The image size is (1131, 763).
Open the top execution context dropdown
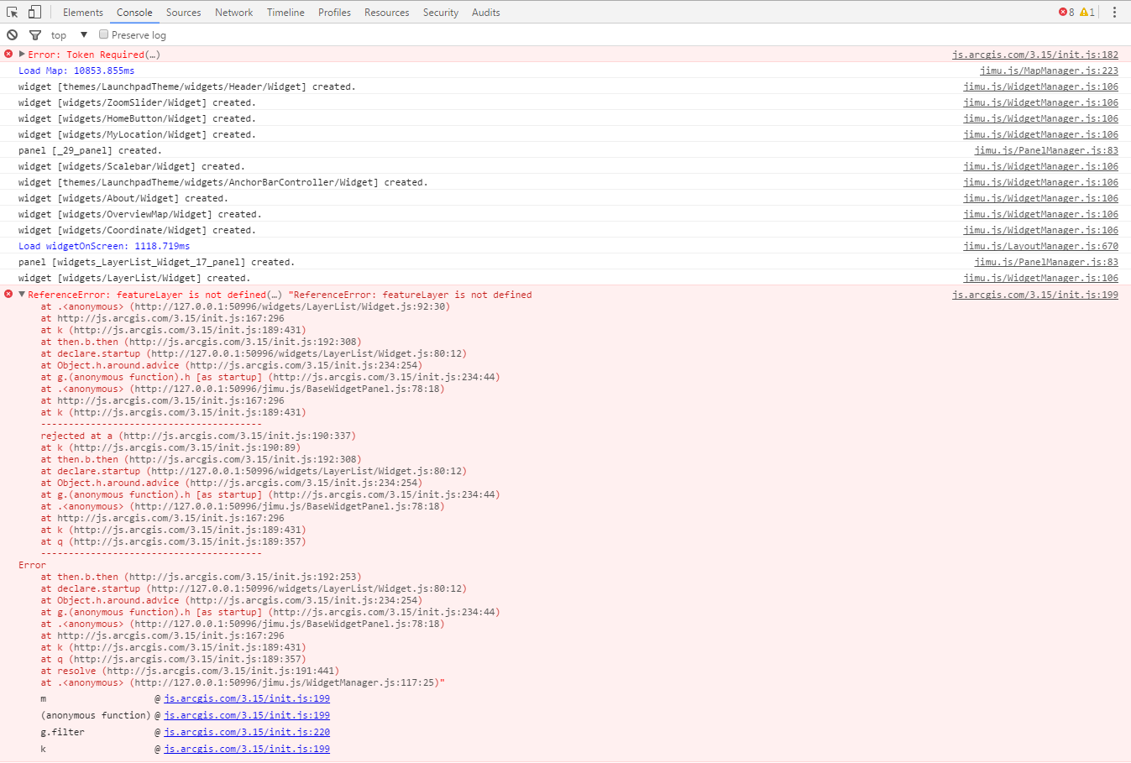pyautogui.click(x=70, y=35)
